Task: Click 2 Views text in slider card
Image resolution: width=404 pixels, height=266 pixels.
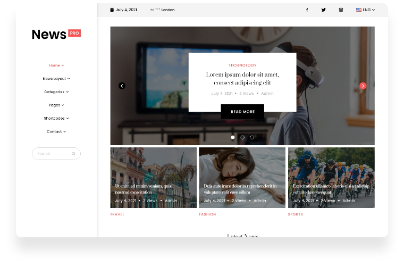Action: tap(246, 93)
